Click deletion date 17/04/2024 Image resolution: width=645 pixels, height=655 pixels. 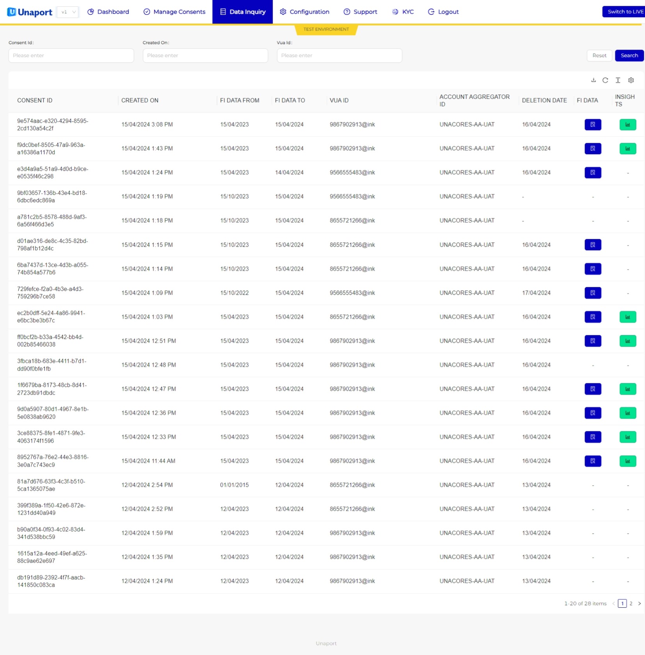pos(536,293)
